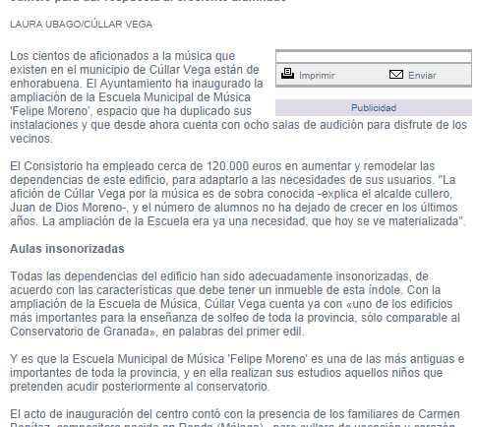This screenshot has width=477, height=427.
Task: Click the envelope icon beside Enviar
Action: click(x=396, y=75)
